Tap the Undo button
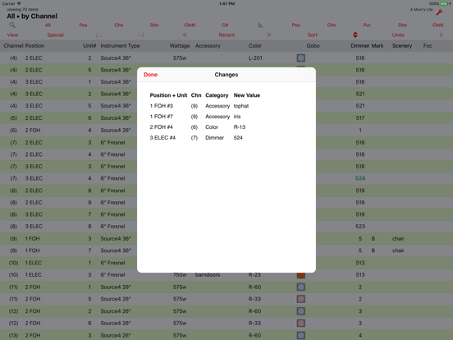The width and height of the screenshot is (453, 340). click(398, 35)
